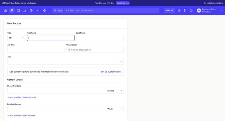Click Add another phone number link
The height and width of the screenshot is (121, 225).
(22, 97)
